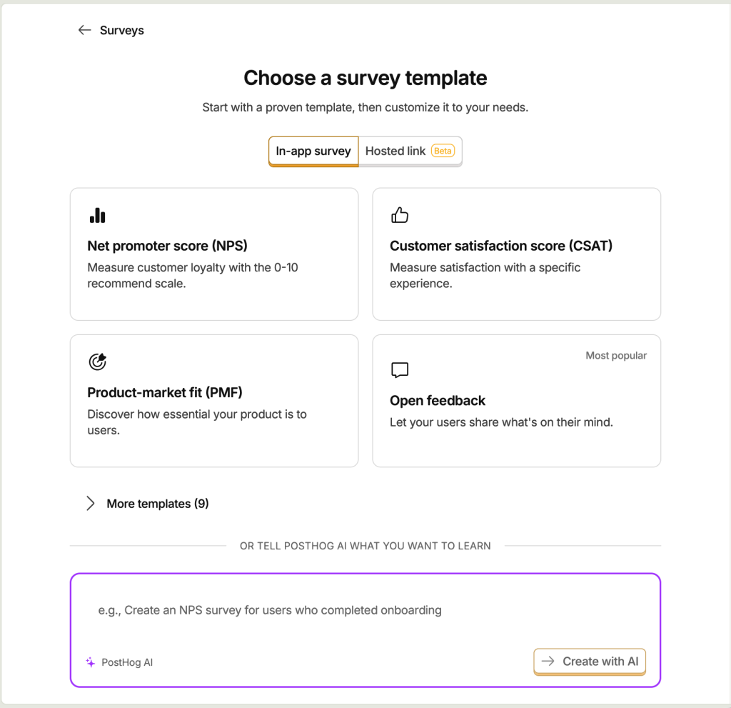Focus the PostHog AI prompt input field
Screen dimensions: 731x708
365,610
